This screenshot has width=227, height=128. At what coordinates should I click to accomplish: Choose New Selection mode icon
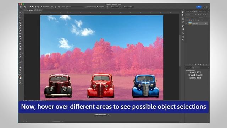pos(31,7)
